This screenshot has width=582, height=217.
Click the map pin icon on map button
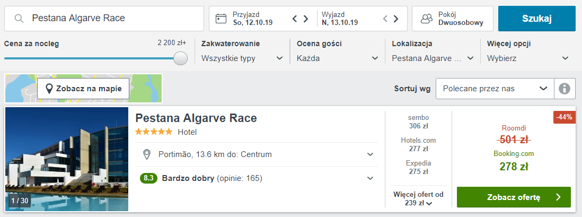point(49,89)
